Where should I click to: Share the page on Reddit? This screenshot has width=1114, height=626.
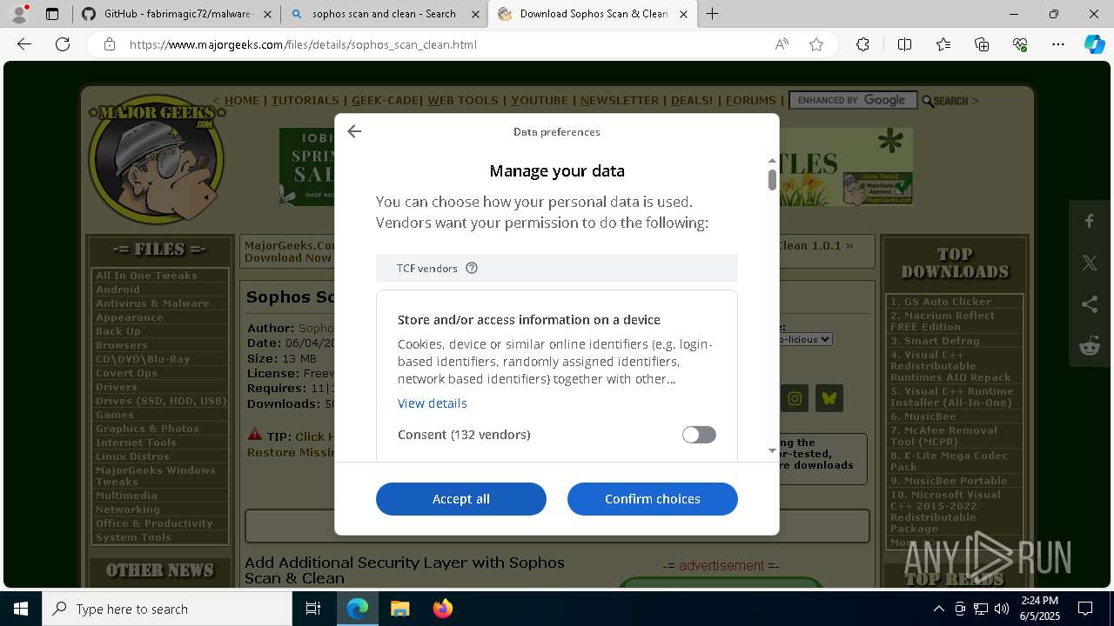[1090, 346]
